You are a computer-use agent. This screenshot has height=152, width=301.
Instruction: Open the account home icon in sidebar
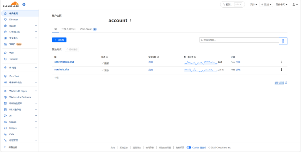tap(5, 13)
